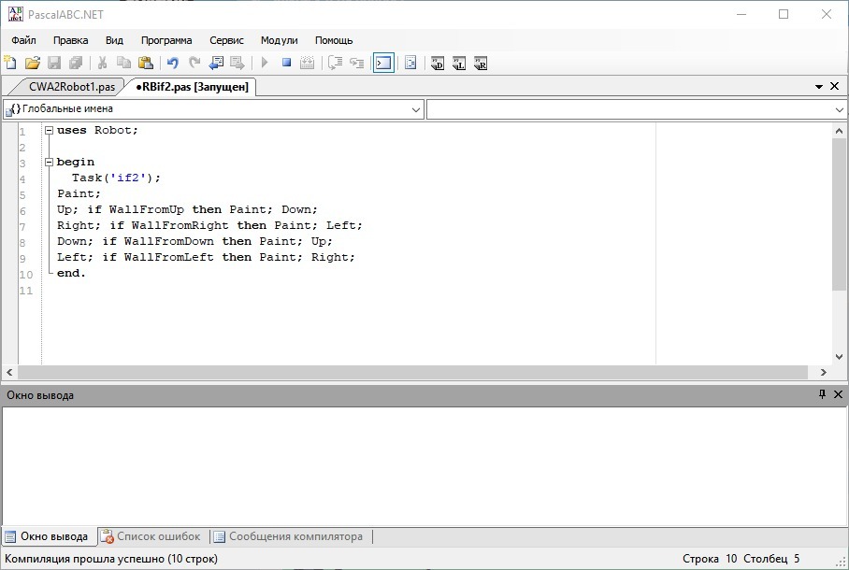Image resolution: width=849 pixels, height=570 pixels.
Task: Stop the running program
Action: (x=286, y=64)
